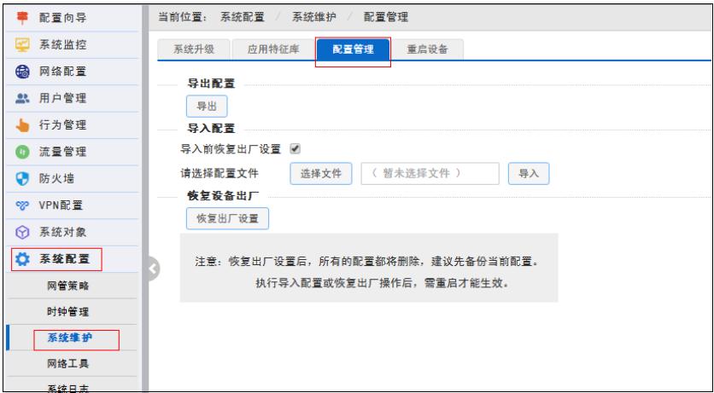Click 系统配置 in the breadcrumb

(x=243, y=17)
